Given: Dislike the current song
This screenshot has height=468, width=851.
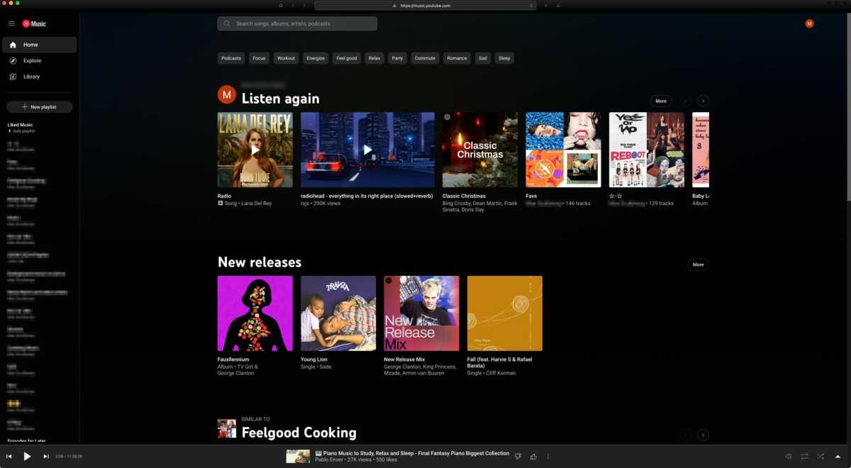Looking at the screenshot, I should (518, 457).
